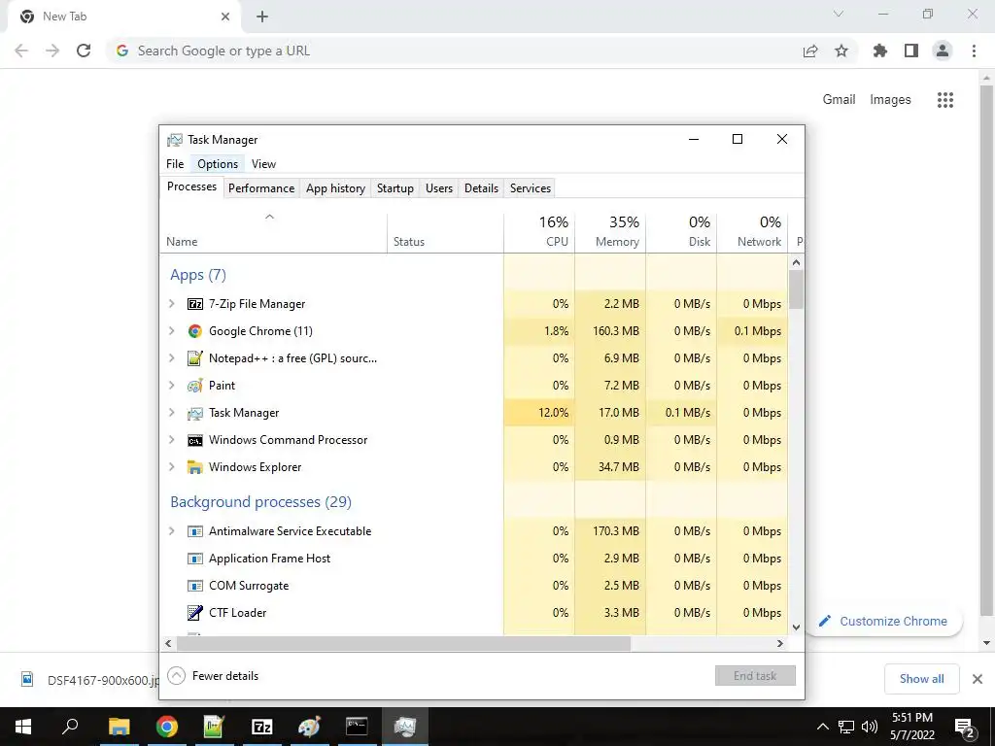
Task: Switch to 7-Zip in the taskbar
Action: (x=261, y=727)
